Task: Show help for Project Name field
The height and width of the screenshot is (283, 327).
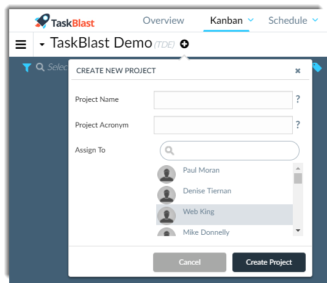Action: tap(298, 99)
